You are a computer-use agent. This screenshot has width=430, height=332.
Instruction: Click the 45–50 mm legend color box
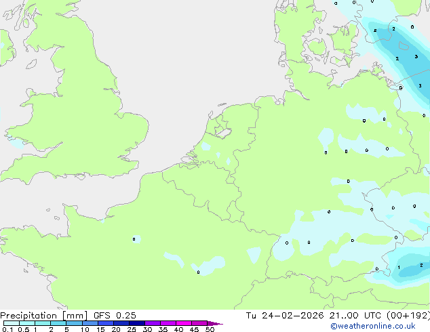point(199,323)
